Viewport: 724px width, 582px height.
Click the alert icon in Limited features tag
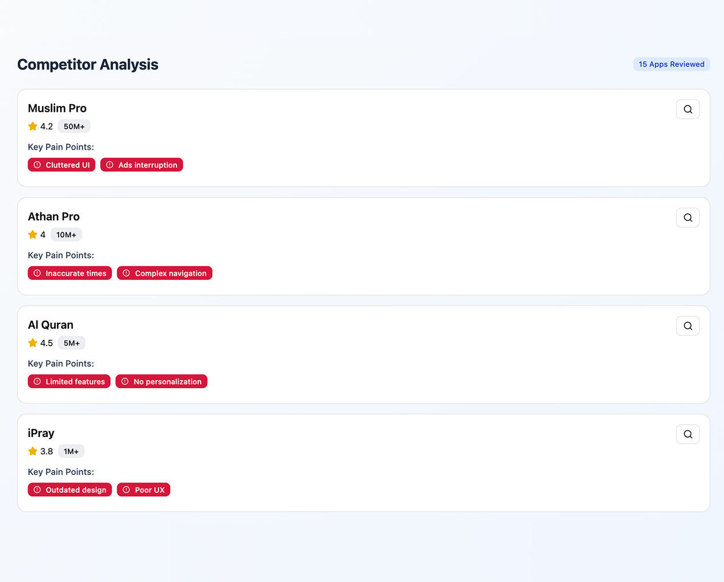click(x=37, y=381)
